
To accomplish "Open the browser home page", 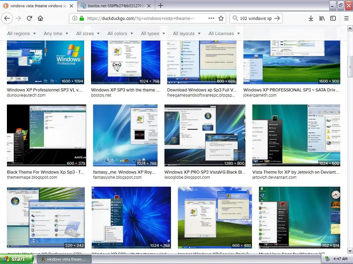I will [40, 18].
